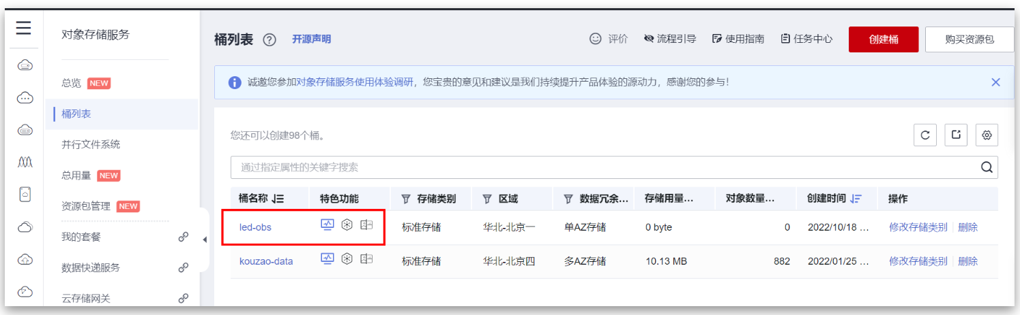This screenshot has height=315, width=1020.
Task: Click the blue info icon in banner
Action: [235, 82]
